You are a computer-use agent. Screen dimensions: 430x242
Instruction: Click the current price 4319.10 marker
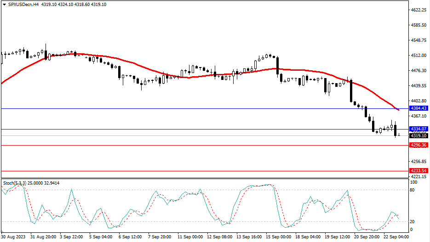click(x=418, y=136)
